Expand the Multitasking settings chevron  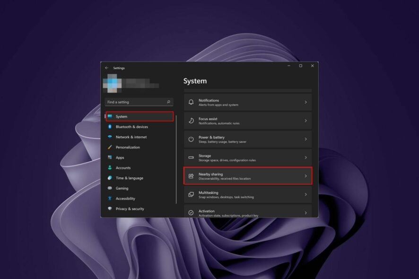[x=306, y=194]
